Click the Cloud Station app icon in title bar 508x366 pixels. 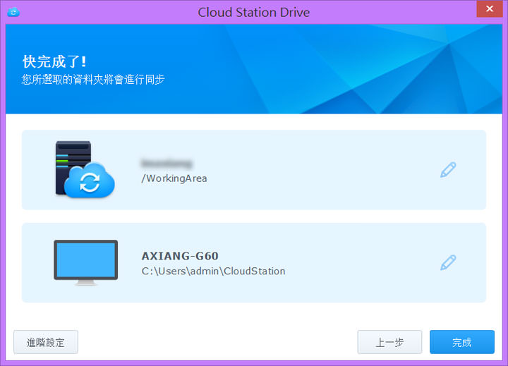(13, 12)
